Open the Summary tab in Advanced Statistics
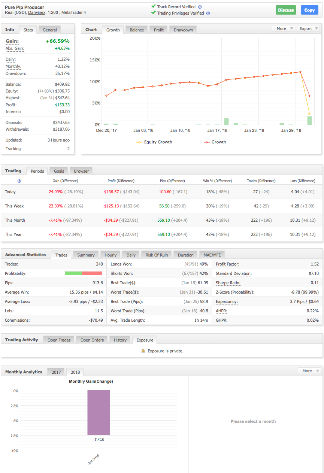This screenshot has height=473, width=324. (86, 255)
